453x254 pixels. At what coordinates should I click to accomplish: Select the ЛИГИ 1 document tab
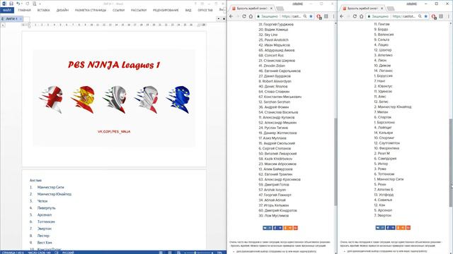11,19
